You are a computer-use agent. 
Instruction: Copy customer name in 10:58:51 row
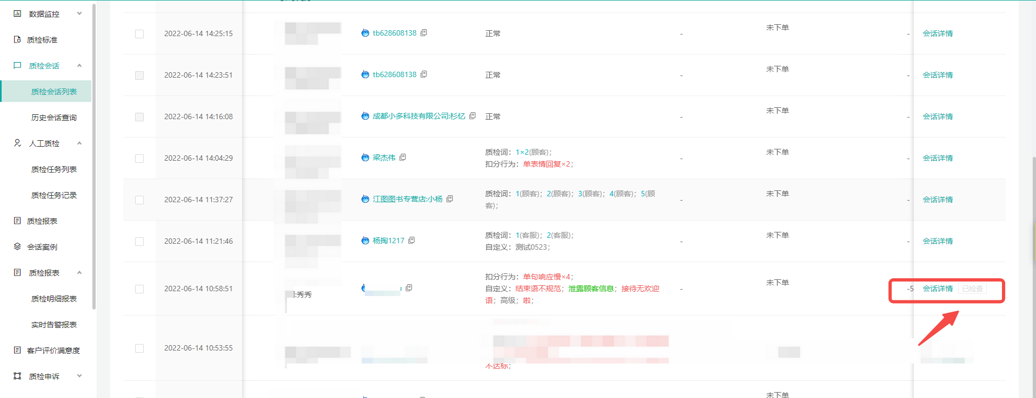(409, 288)
